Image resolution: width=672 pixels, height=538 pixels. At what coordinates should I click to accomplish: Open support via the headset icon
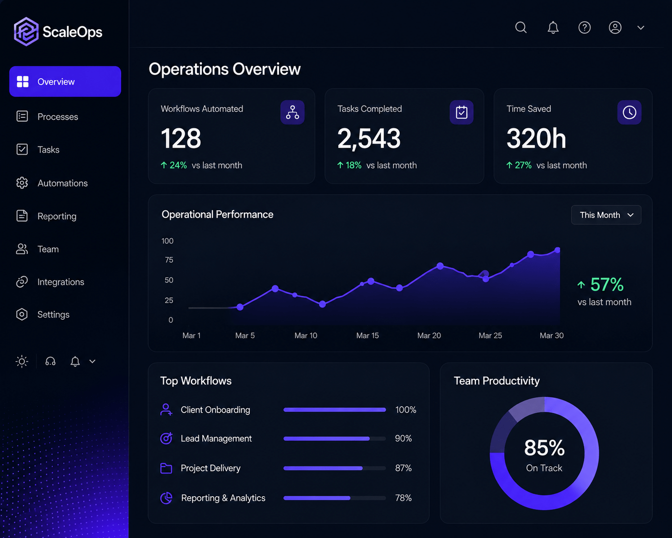(x=50, y=362)
